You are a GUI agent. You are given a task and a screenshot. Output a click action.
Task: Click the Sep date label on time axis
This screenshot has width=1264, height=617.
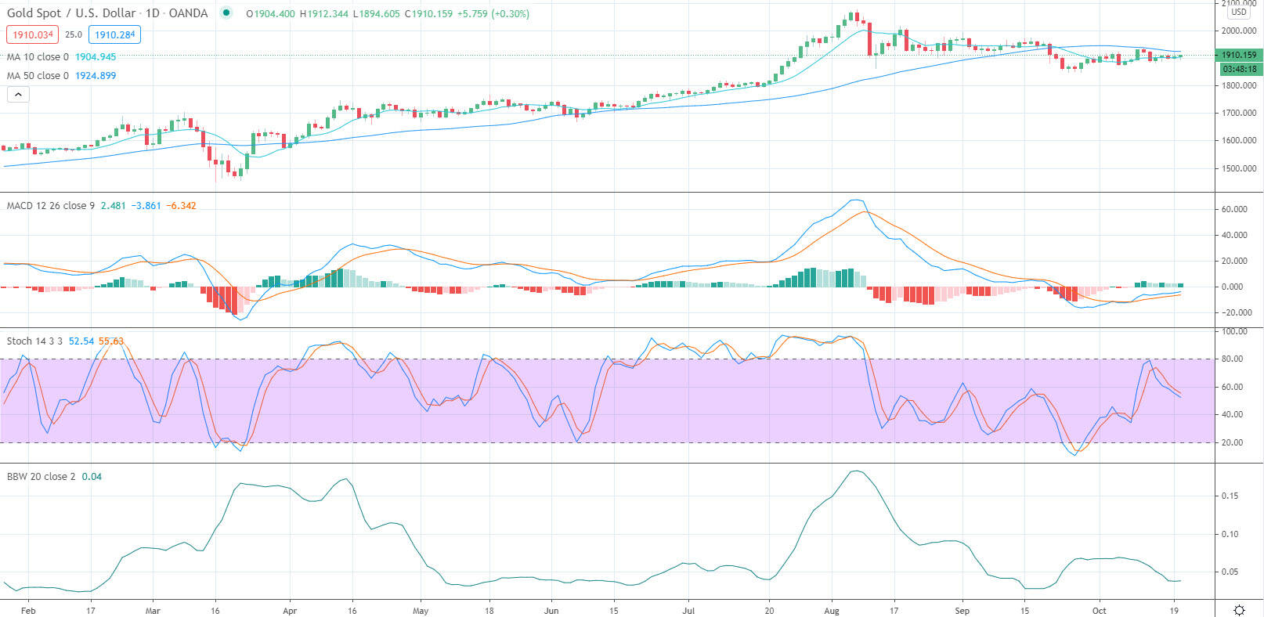tap(962, 611)
